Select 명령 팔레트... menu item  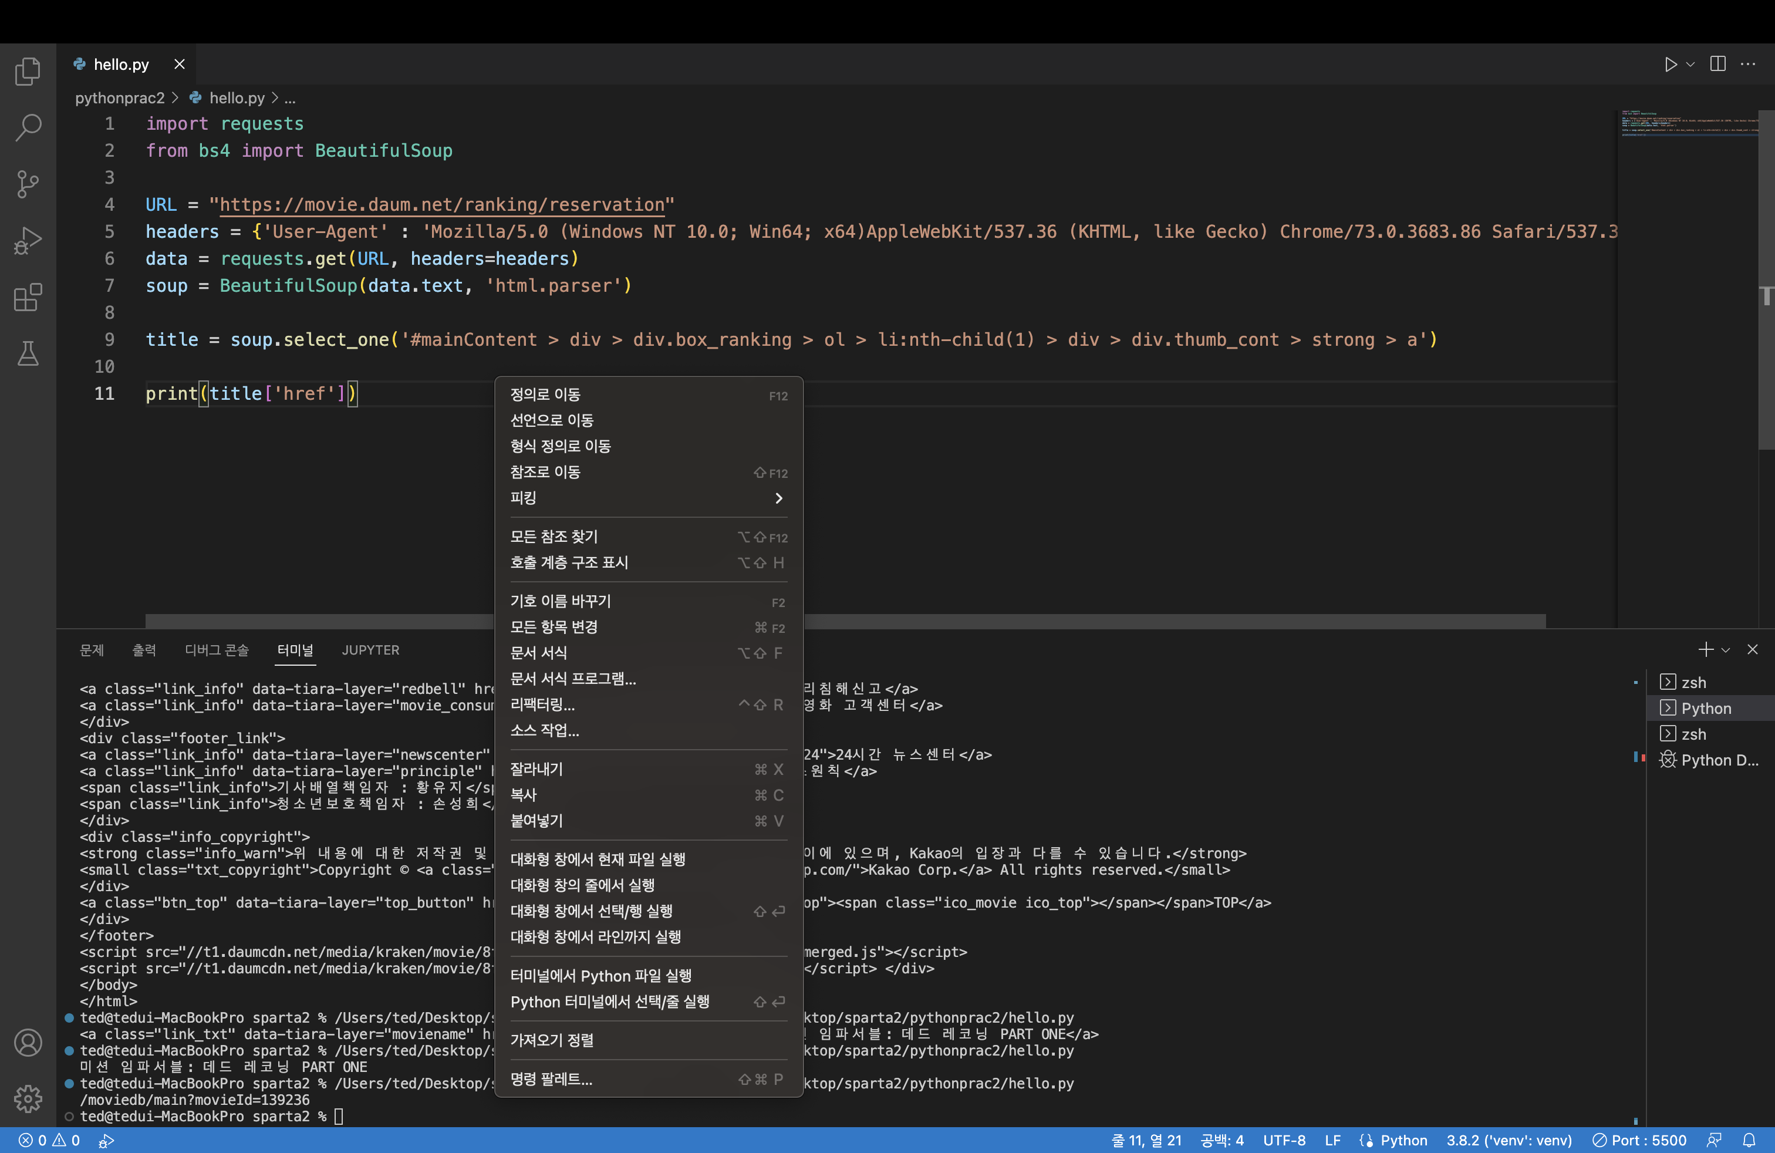pyautogui.click(x=648, y=1079)
